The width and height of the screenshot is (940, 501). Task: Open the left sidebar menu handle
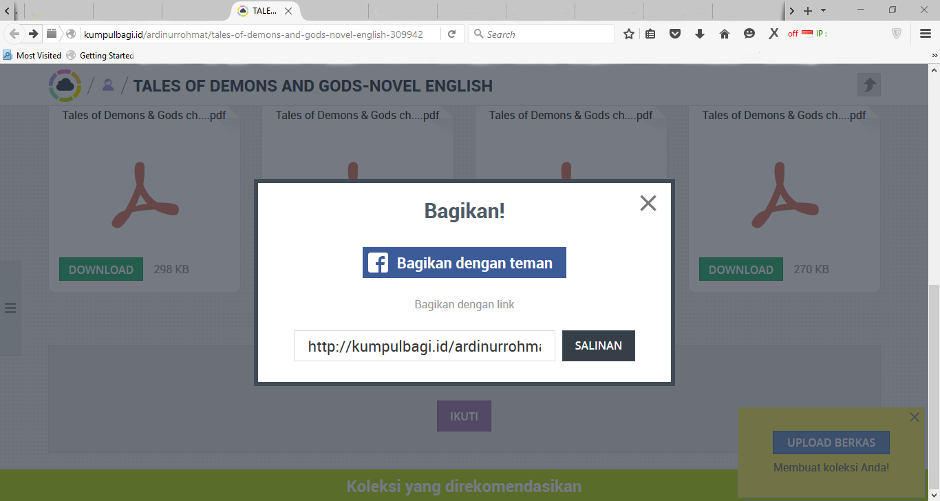(x=10, y=308)
